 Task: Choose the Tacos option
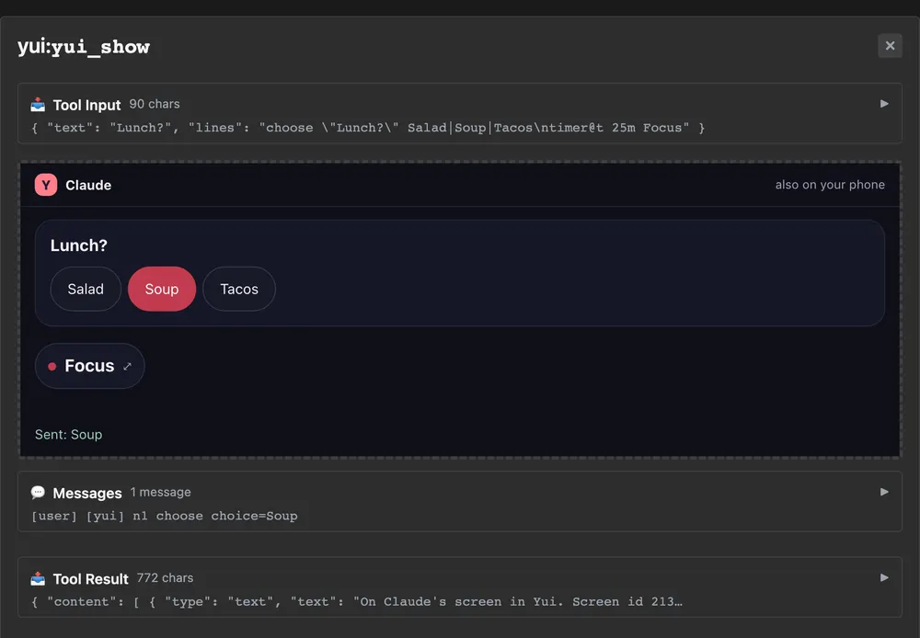(x=239, y=289)
